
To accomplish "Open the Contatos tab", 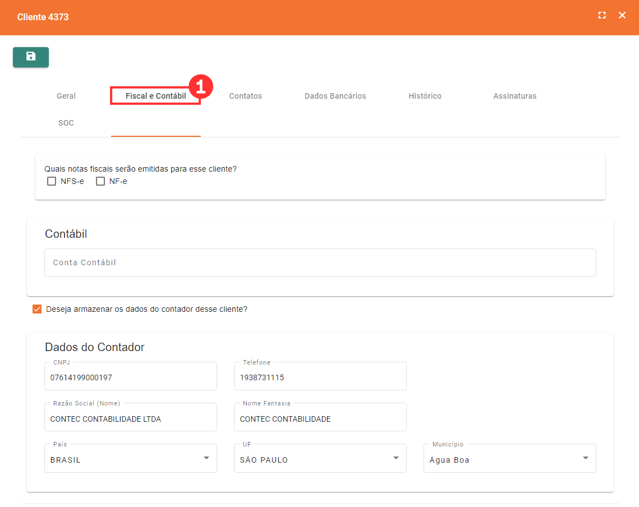I will [x=245, y=96].
